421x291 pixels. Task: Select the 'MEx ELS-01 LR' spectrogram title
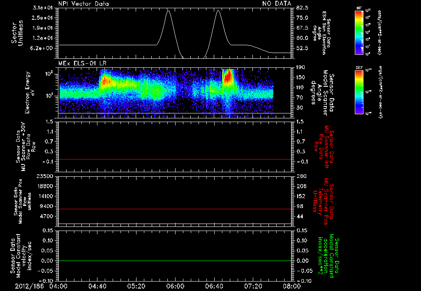(x=82, y=64)
